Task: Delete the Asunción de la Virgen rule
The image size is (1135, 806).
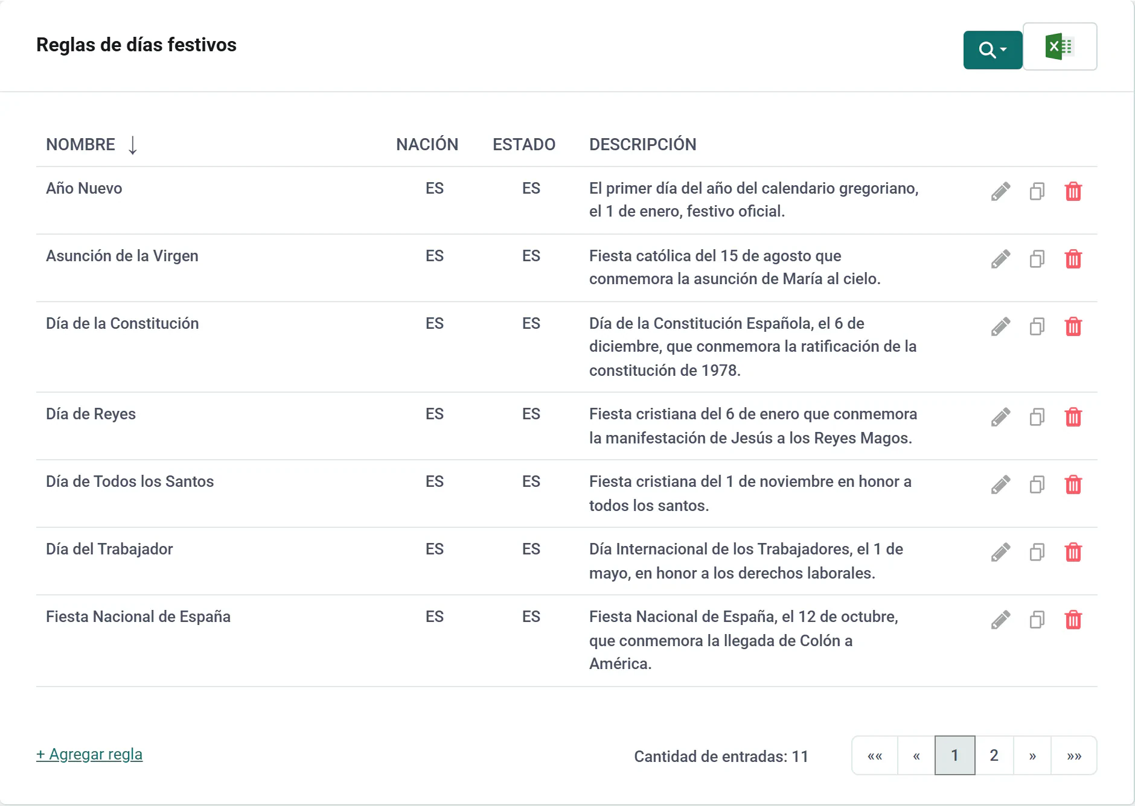Action: 1073,259
